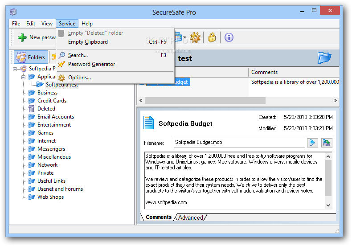The height and width of the screenshot is (246, 352).
Task: Open the settings gear toolbar icon
Action: (x=195, y=37)
